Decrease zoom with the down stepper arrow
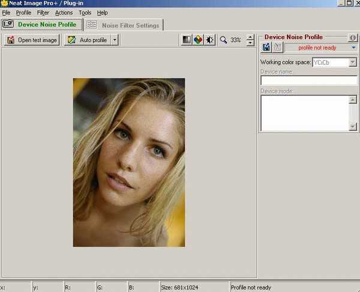 click(250, 43)
